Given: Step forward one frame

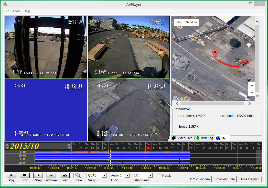Looking at the screenshot, I should pos(38,175).
